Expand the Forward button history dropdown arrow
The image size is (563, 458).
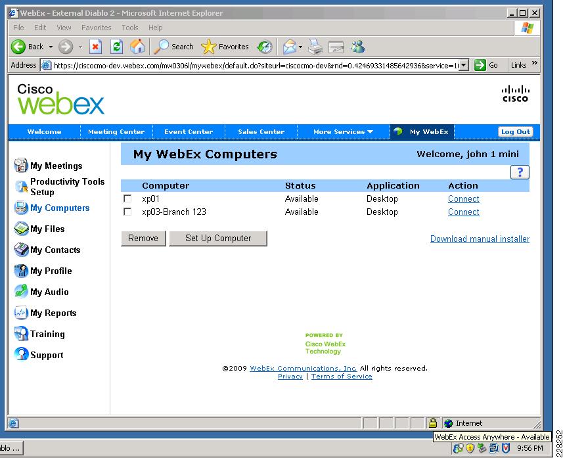80,47
